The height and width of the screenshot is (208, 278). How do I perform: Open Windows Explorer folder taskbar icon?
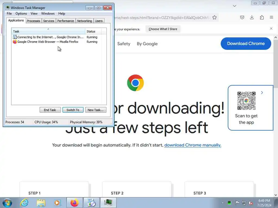41,203
